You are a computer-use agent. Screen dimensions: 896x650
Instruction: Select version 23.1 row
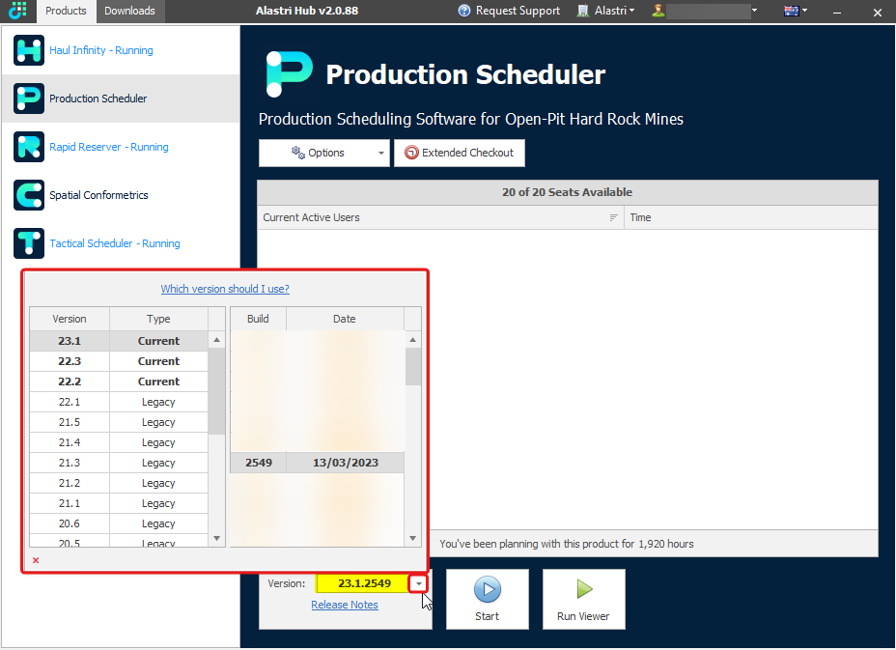click(x=119, y=341)
